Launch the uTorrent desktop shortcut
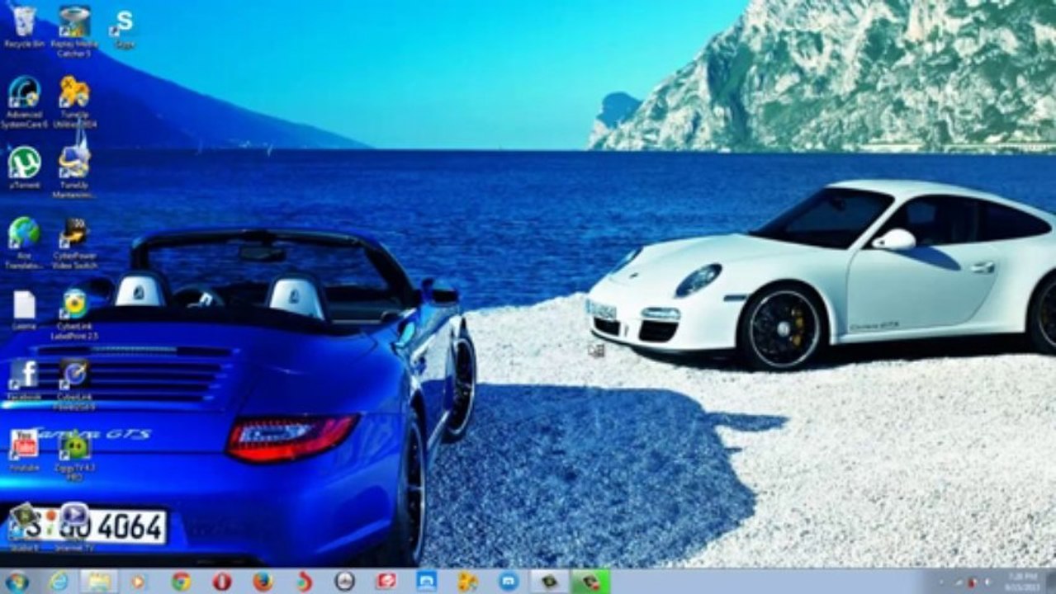 (24, 167)
